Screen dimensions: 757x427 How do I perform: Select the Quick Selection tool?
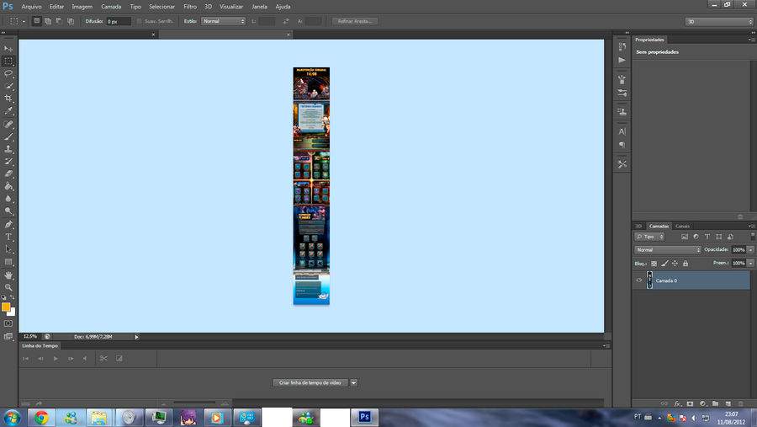(8, 86)
